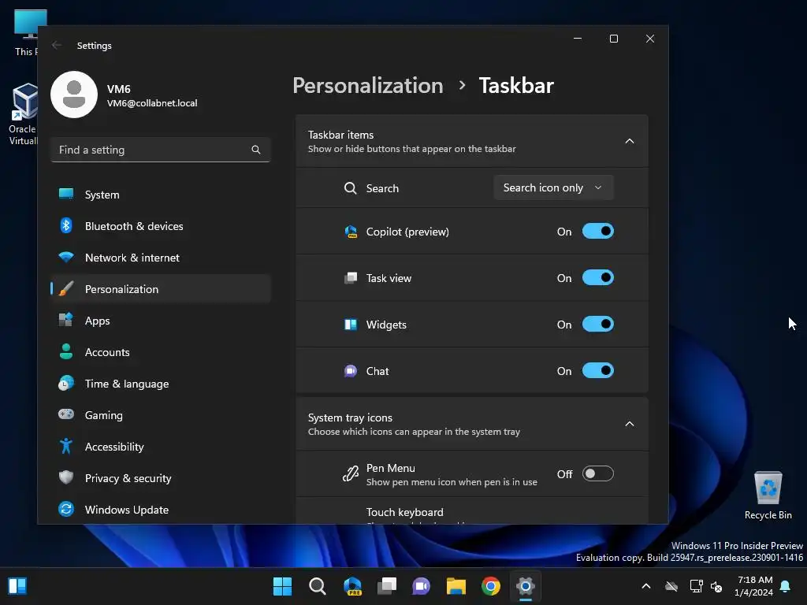Click the Widgets icon in settings row
Viewport: 807px width, 605px height.
351,324
